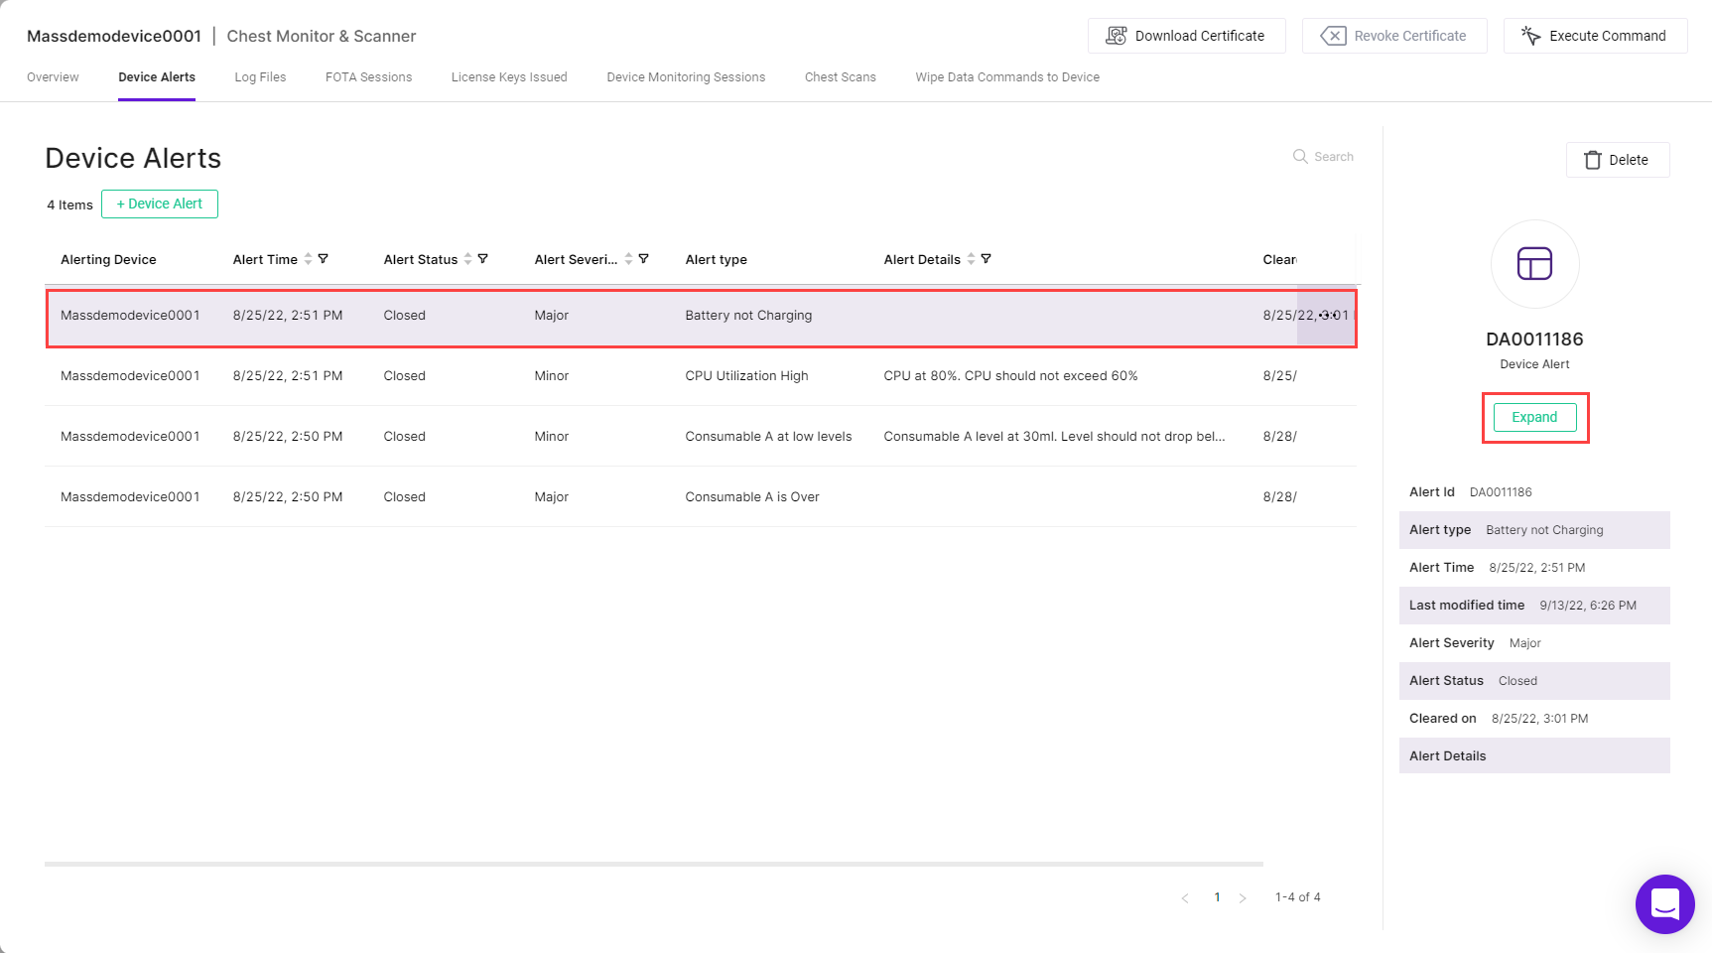The height and width of the screenshot is (953, 1712).
Task: Sort by Alert Details column
Action: pyautogui.click(x=971, y=259)
